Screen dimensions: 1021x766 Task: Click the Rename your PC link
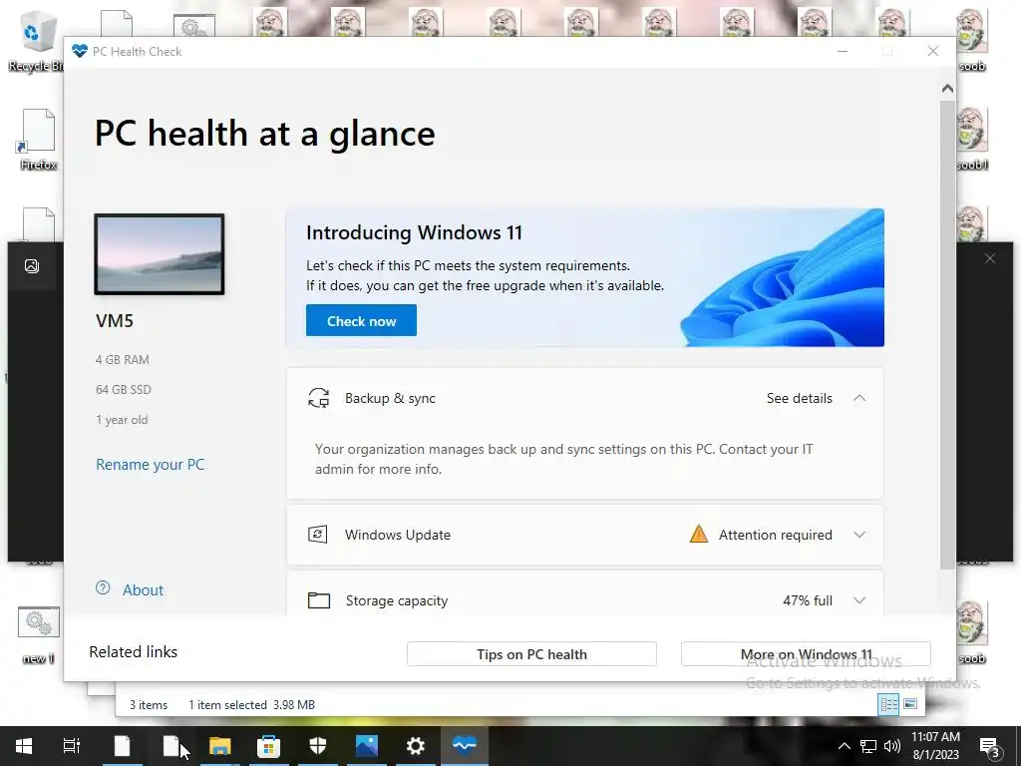pos(150,465)
